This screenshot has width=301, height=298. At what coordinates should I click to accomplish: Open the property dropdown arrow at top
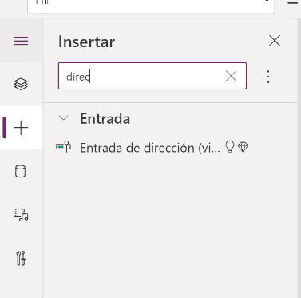pos(267,2)
